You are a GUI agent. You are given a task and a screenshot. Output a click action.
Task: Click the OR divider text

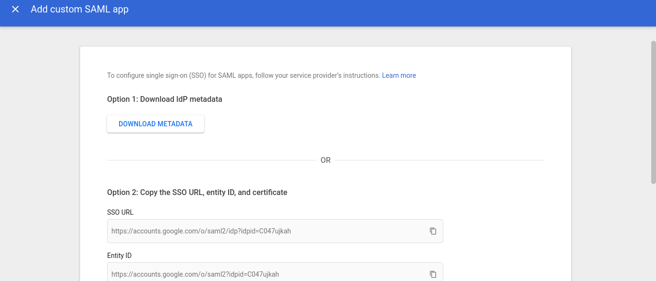point(326,160)
